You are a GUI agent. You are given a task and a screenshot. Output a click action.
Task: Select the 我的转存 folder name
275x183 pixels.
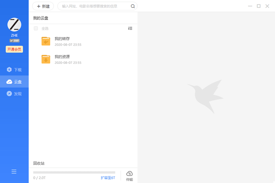[62, 38]
